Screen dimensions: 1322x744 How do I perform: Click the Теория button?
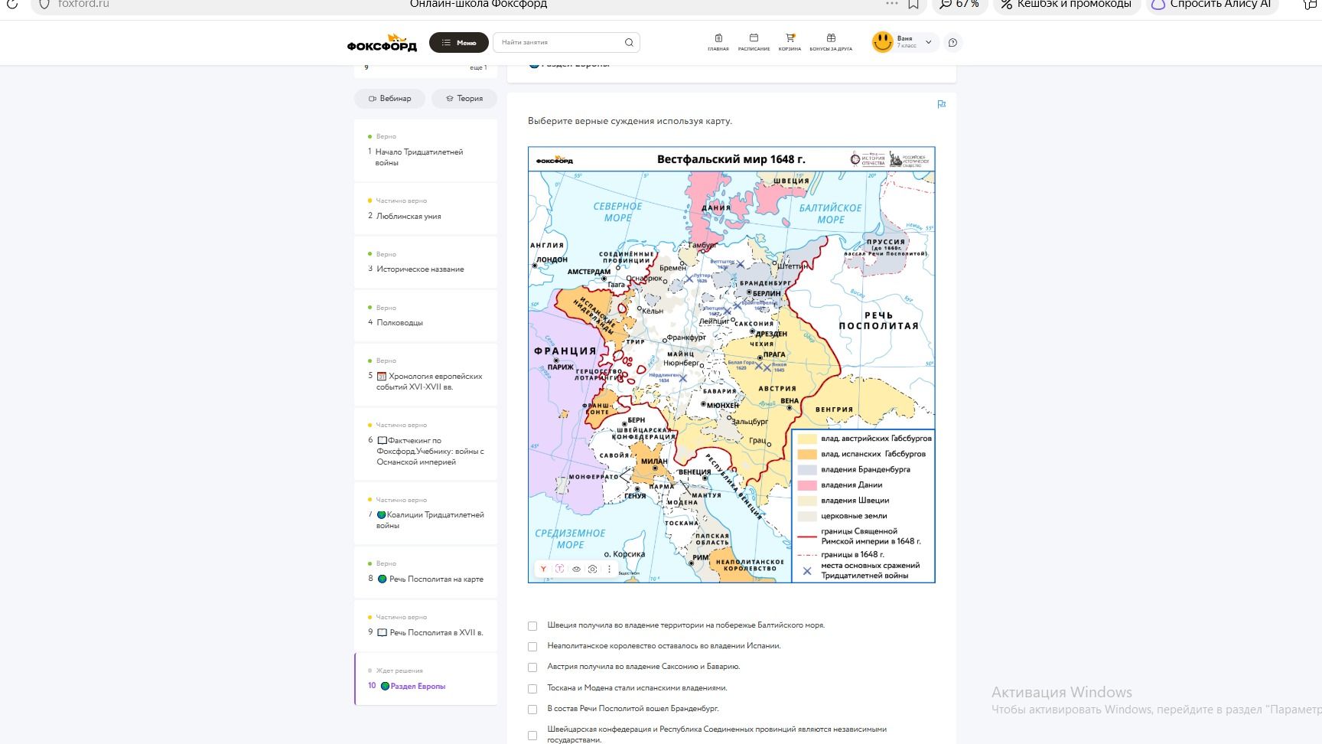464,99
